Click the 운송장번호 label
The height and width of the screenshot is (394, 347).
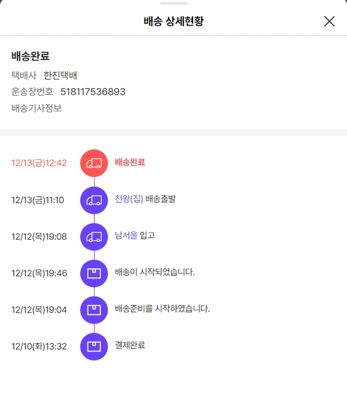click(32, 92)
